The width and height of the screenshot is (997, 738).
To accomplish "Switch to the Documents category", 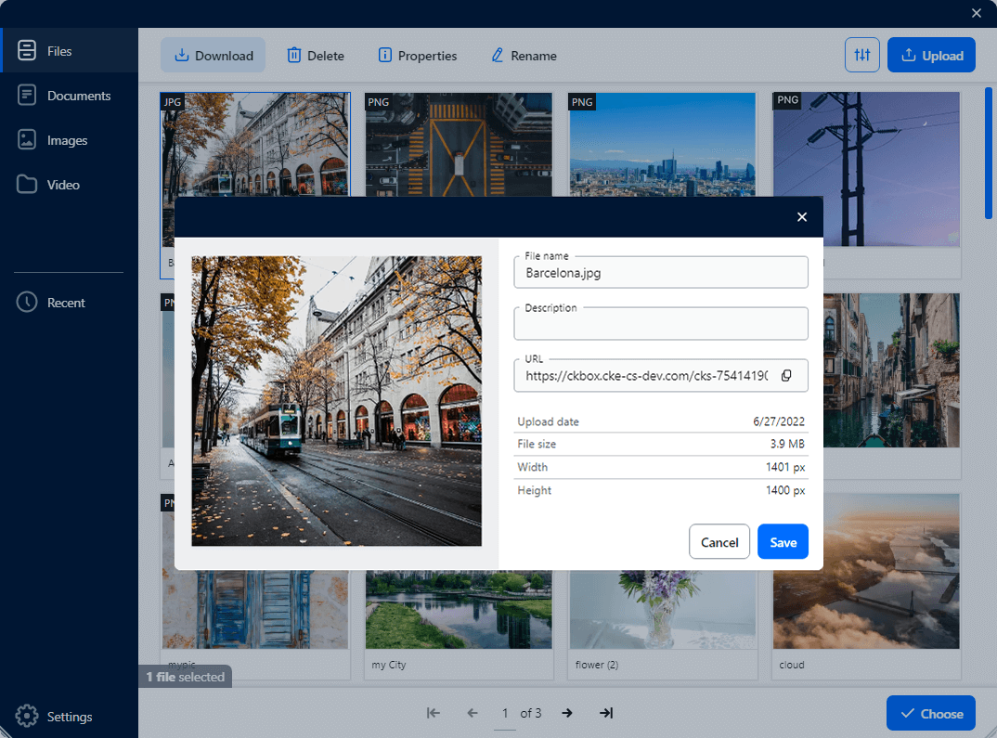I will (x=78, y=96).
